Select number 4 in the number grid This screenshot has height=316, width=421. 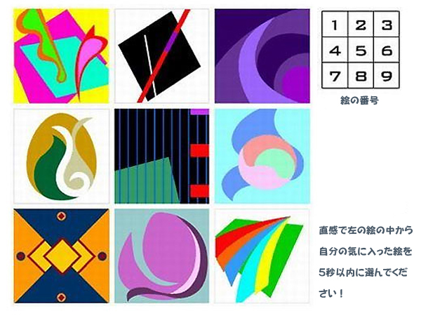click(x=335, y=50)
